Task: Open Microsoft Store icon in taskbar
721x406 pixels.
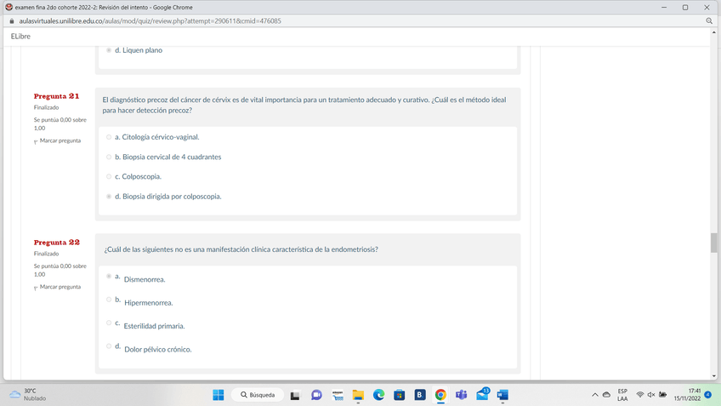Action: [399, 395]
